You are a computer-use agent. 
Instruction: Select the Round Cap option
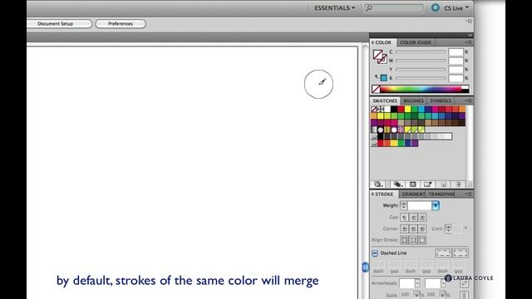pyautogui.click(x=413, y=218)
